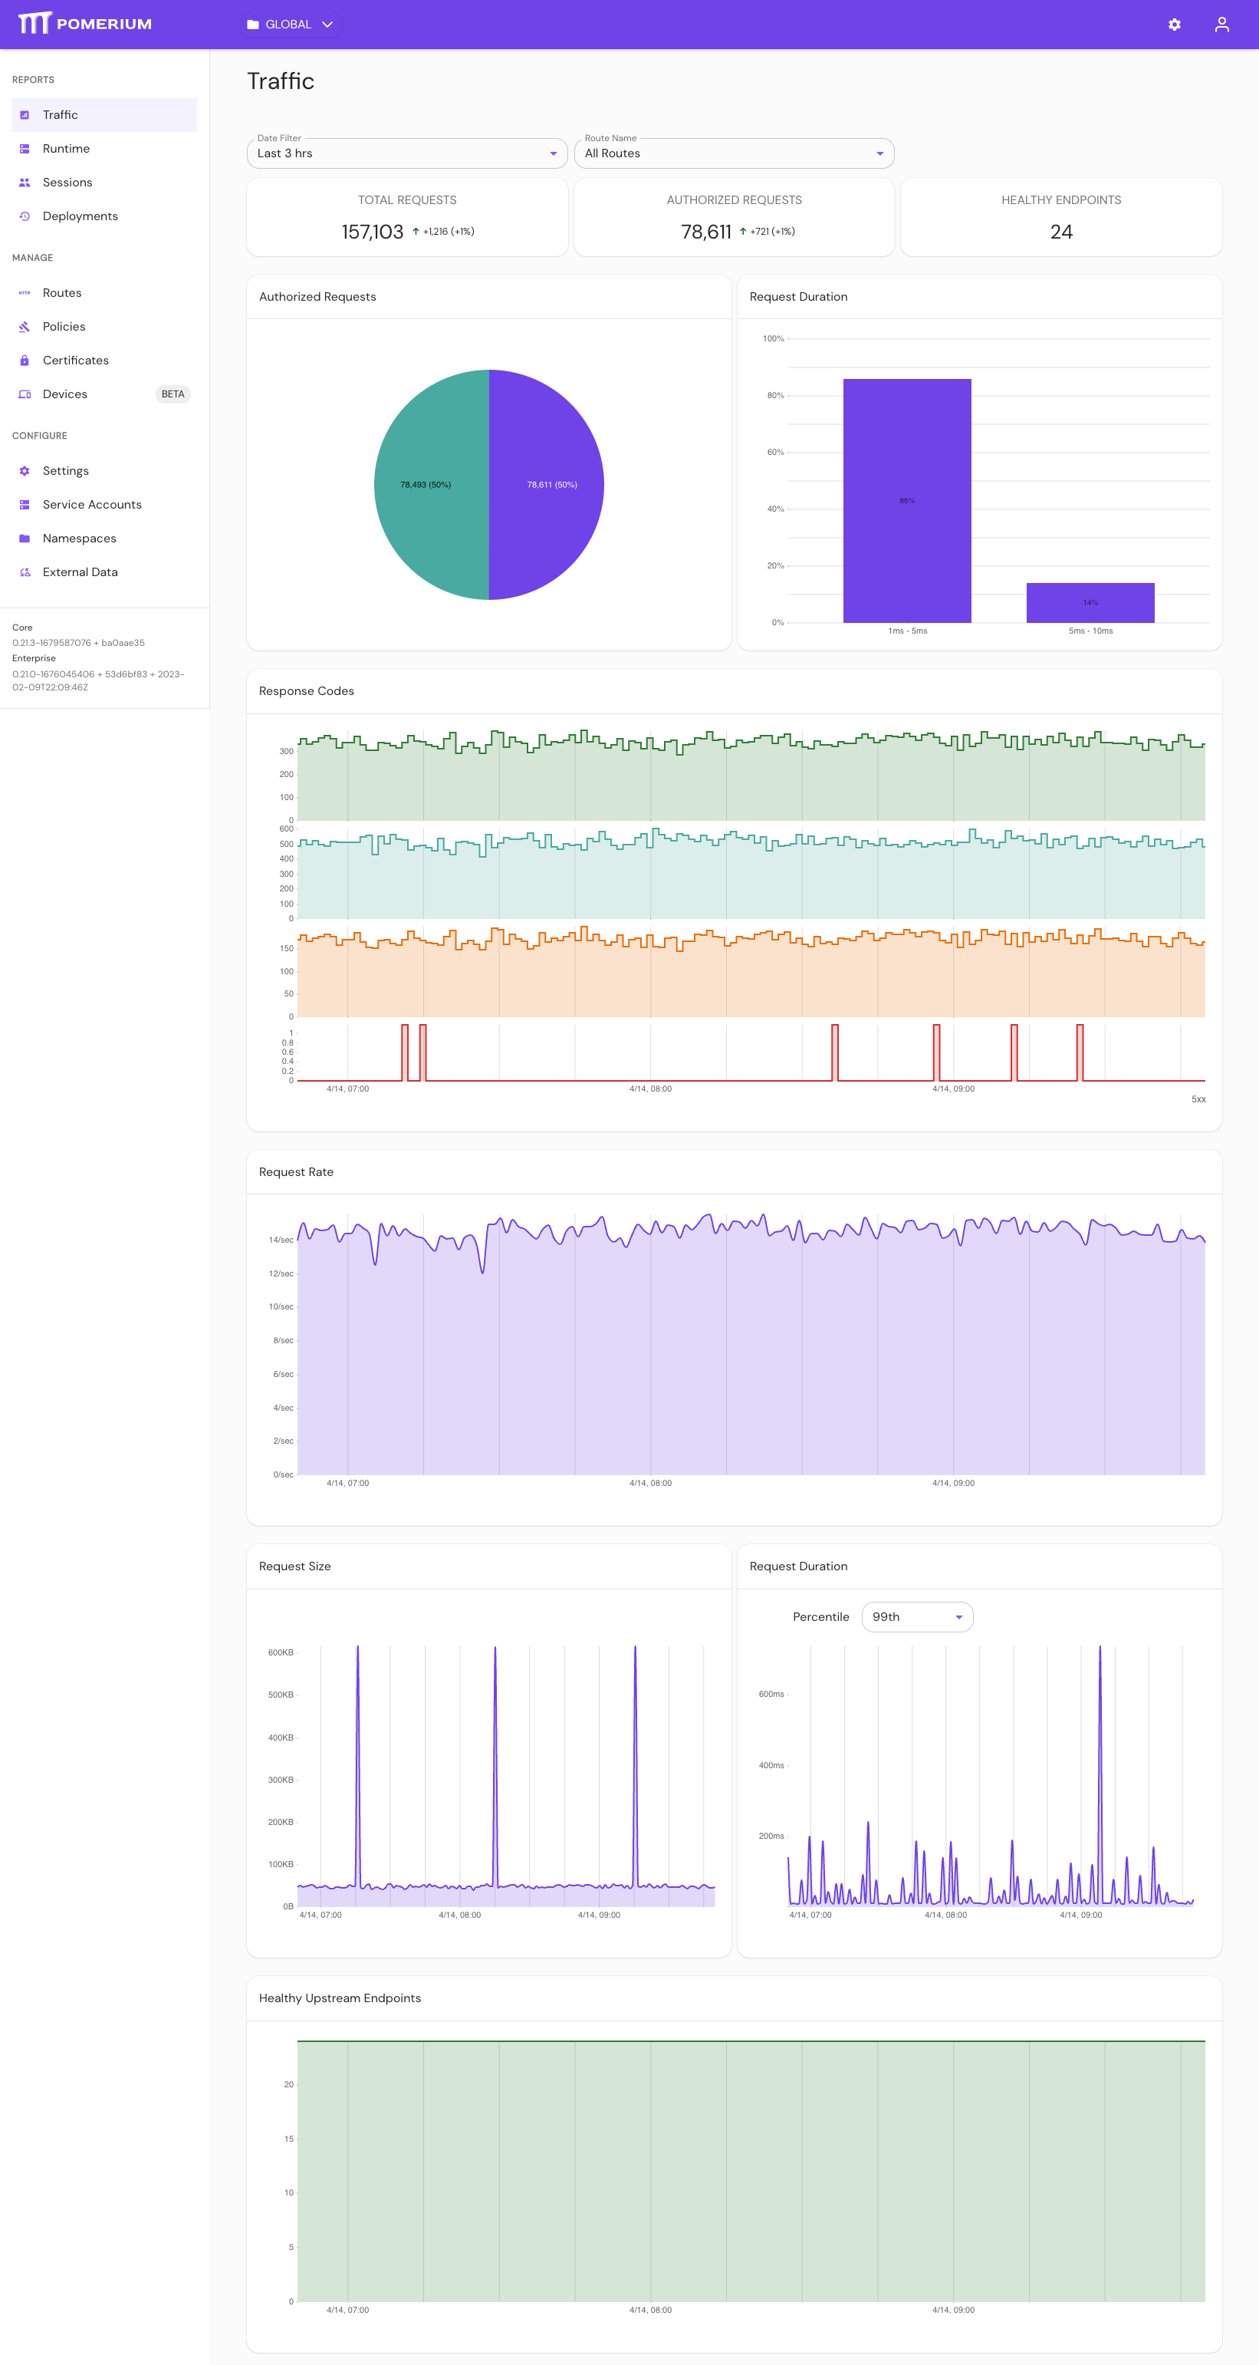Click the Total Requests card
Image resolution: width=1259 pixels, height=2365 pixels.
(x=407, y=218)
